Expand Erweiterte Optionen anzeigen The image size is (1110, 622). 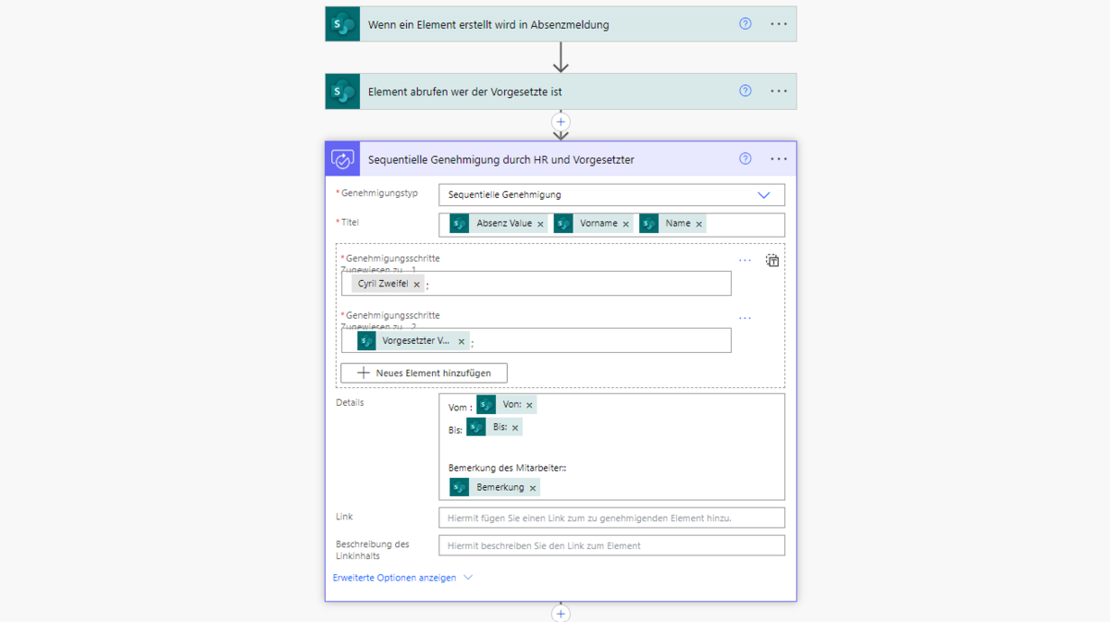click(x=402, y=578)
